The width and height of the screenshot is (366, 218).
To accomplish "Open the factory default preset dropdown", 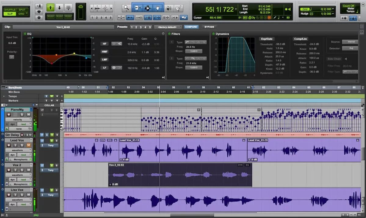I will (168, 27).
